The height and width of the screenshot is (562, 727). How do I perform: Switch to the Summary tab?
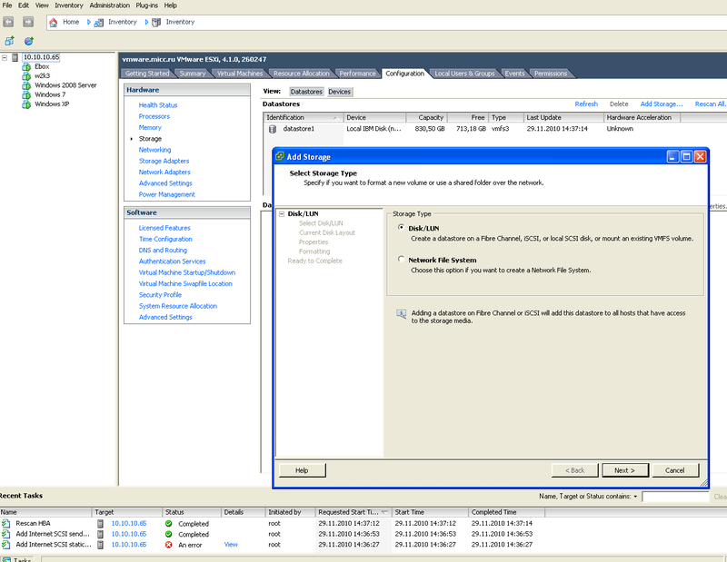point(193,74)
